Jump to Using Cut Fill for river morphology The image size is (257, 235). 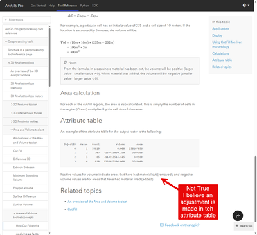(x=227, y=44)
